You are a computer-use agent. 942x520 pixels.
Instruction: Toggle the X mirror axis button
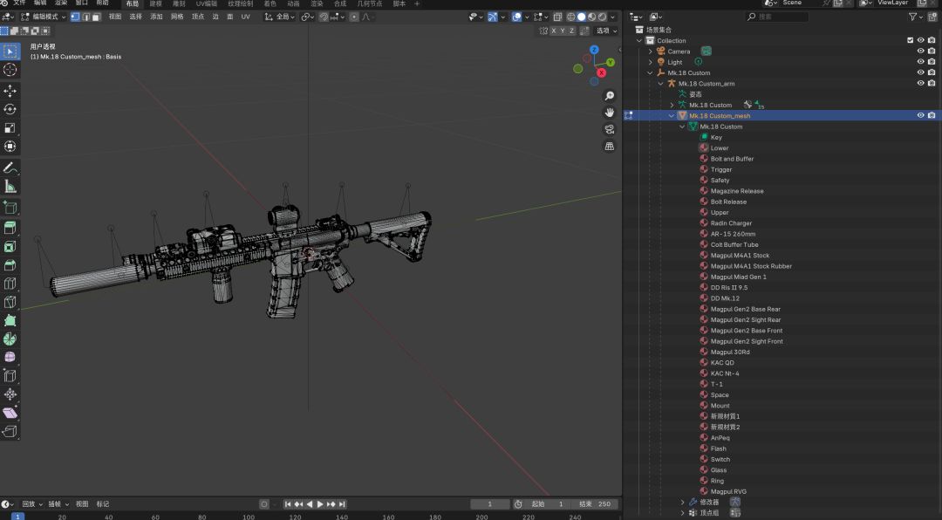553,31
